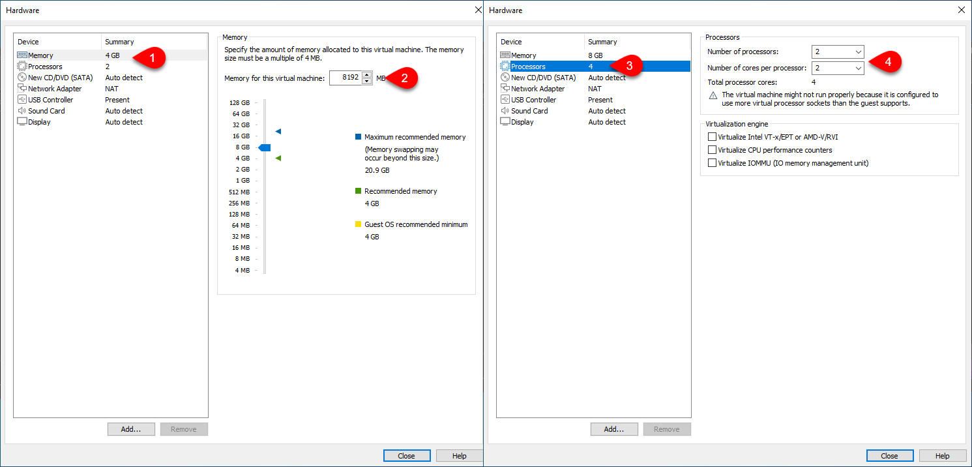Click 512 MB label on memory scale
972x467 pixels.
(239, 192)
